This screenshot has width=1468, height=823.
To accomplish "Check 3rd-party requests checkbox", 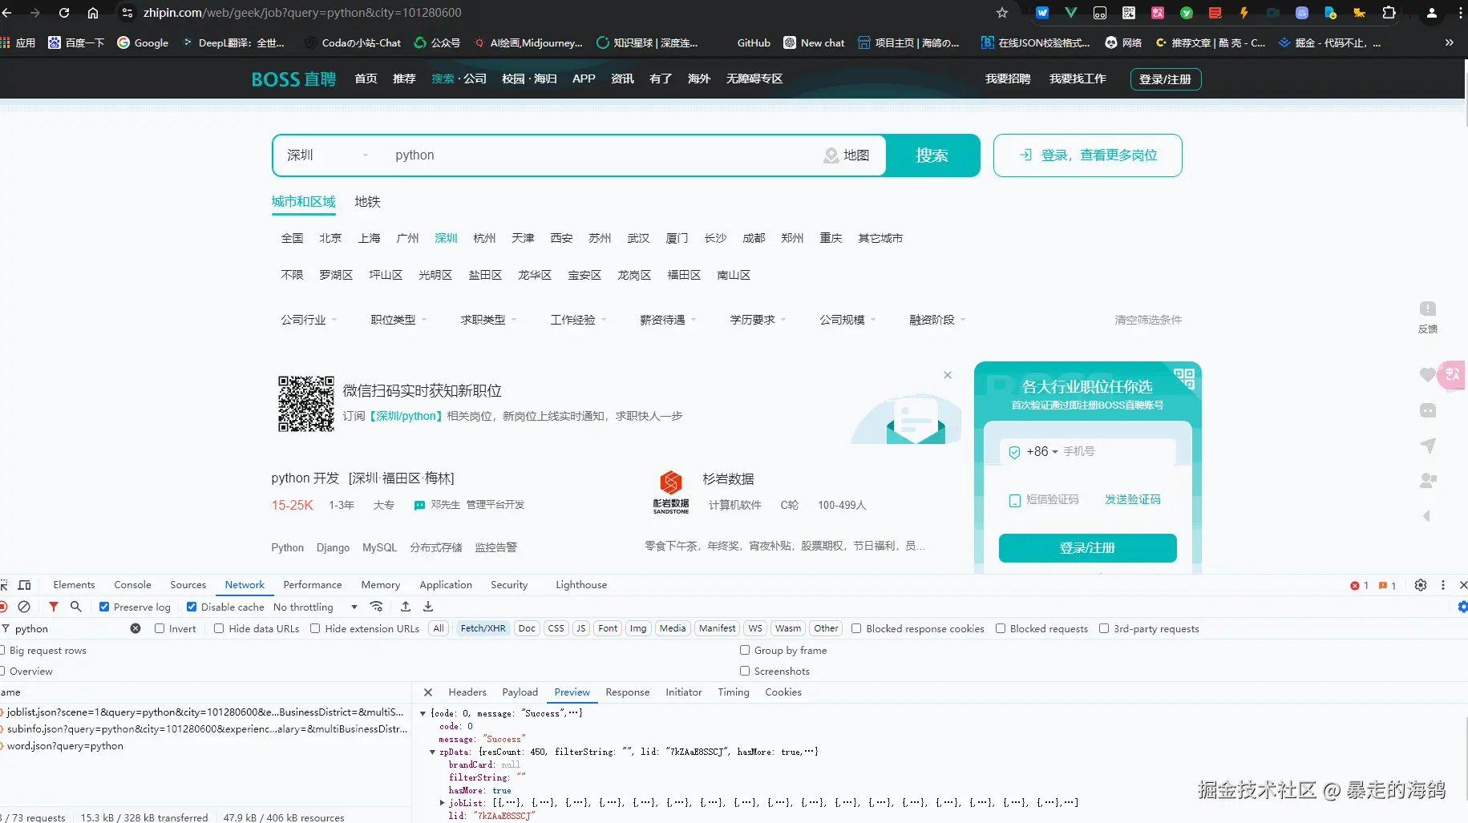I will tap(1104, 628).
